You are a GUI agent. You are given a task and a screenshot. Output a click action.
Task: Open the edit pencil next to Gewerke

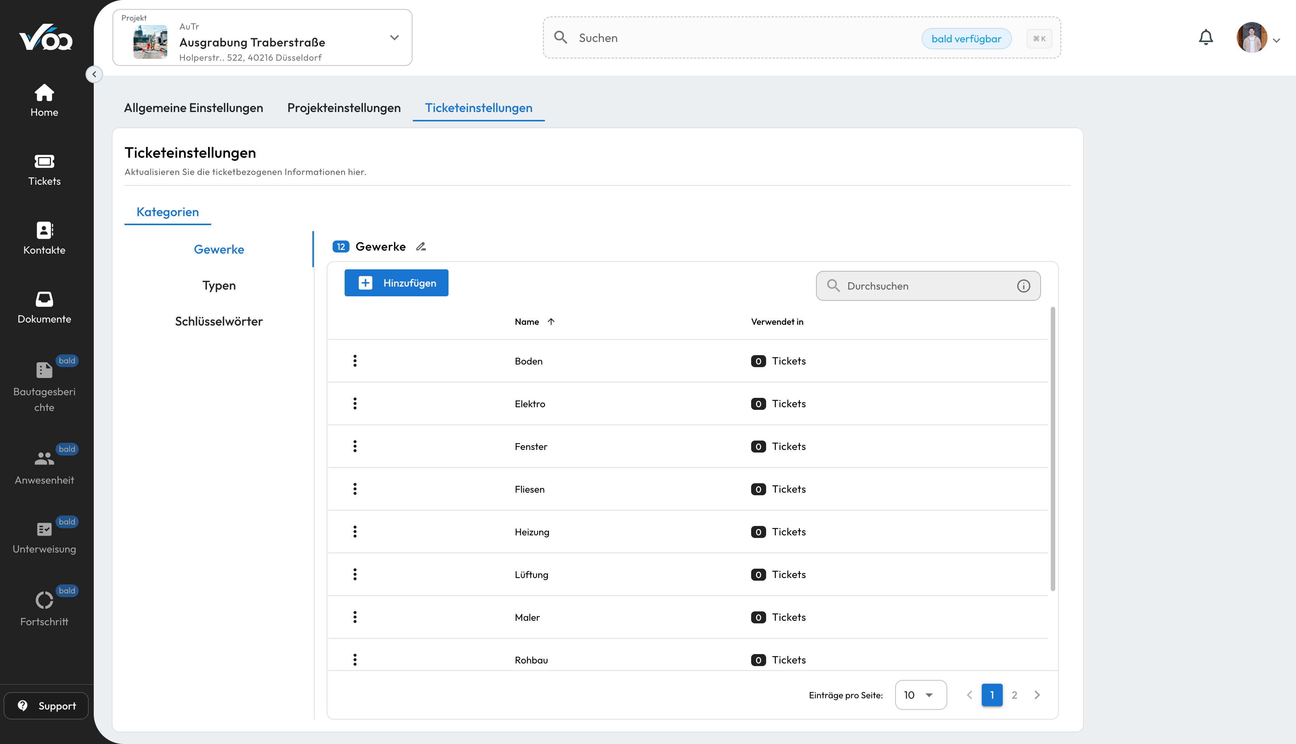[420, 246]
